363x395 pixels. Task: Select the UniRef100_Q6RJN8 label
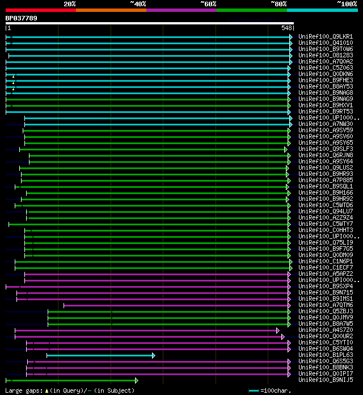(326, 155)
